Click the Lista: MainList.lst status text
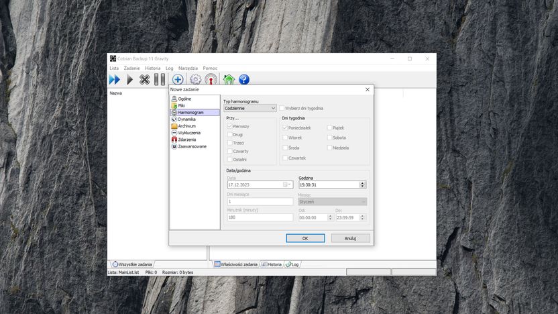This screenshot has height=314, width=558. pos(123,272)
